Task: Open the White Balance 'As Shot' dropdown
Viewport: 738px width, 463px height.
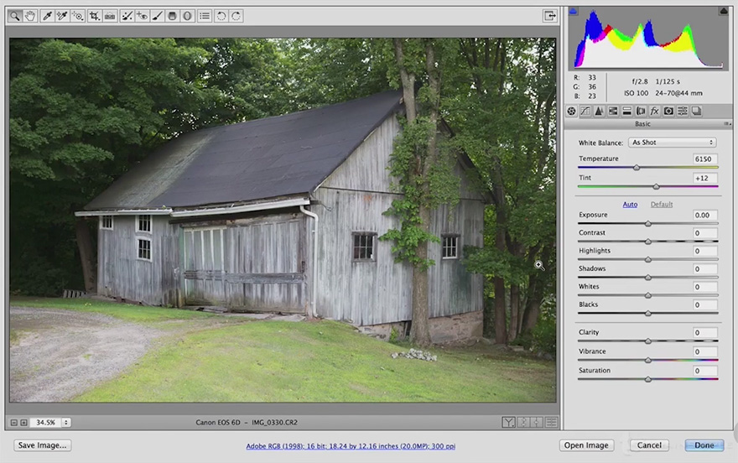Action: click(672, 142)
